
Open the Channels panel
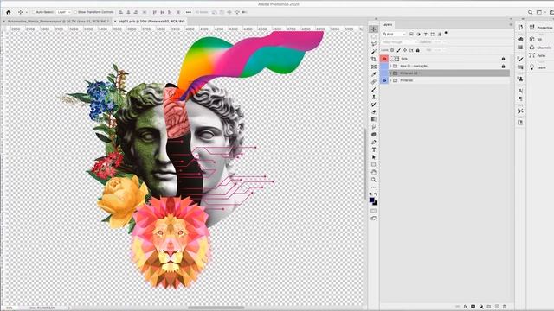(x=541, y=48)
